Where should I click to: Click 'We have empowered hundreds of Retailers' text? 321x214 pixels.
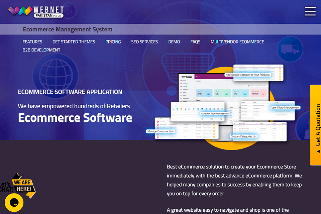(x=74, y=106)
